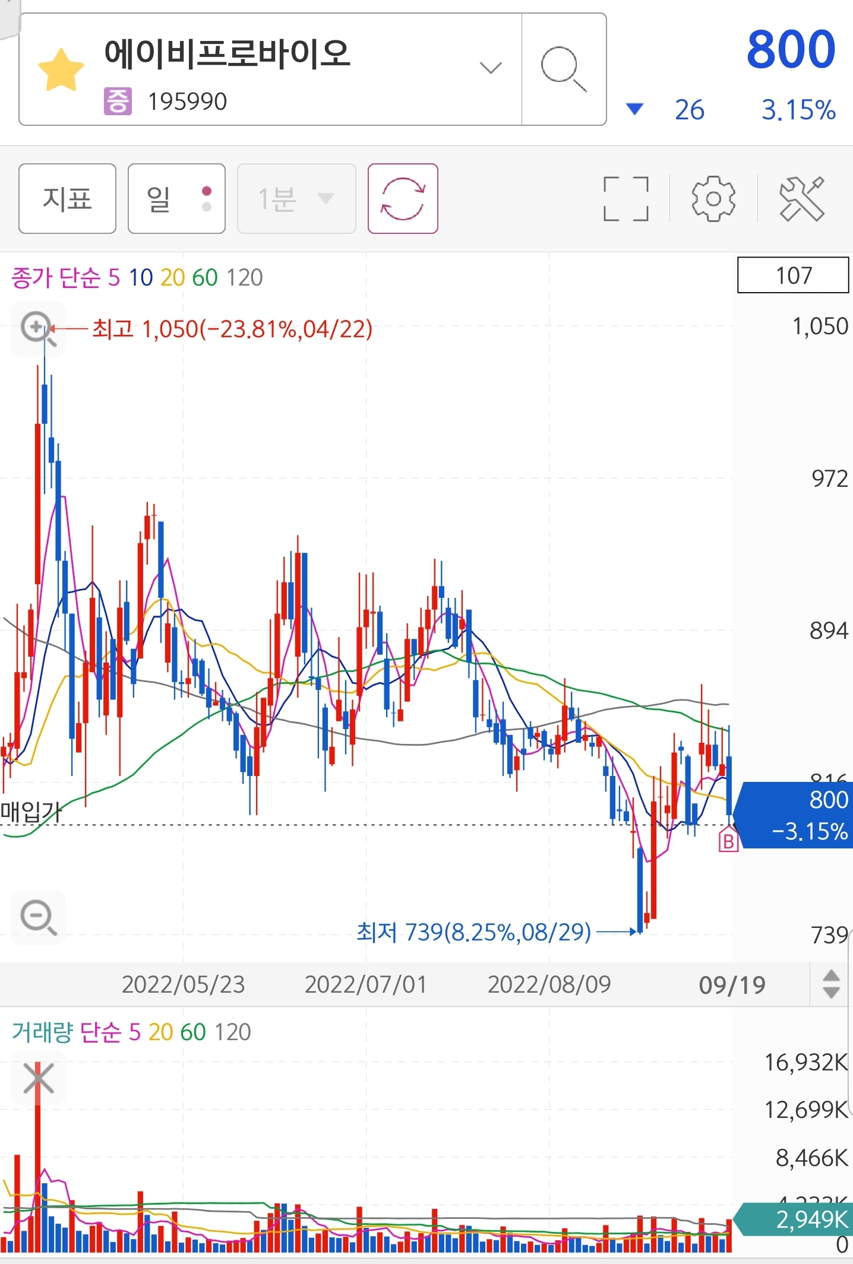Viewport: 853px width, 1264px height.
Task: Click the 09/19 date label
Action: (x=732, y=985)
